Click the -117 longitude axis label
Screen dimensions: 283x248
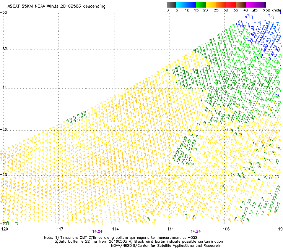(59, 229)
